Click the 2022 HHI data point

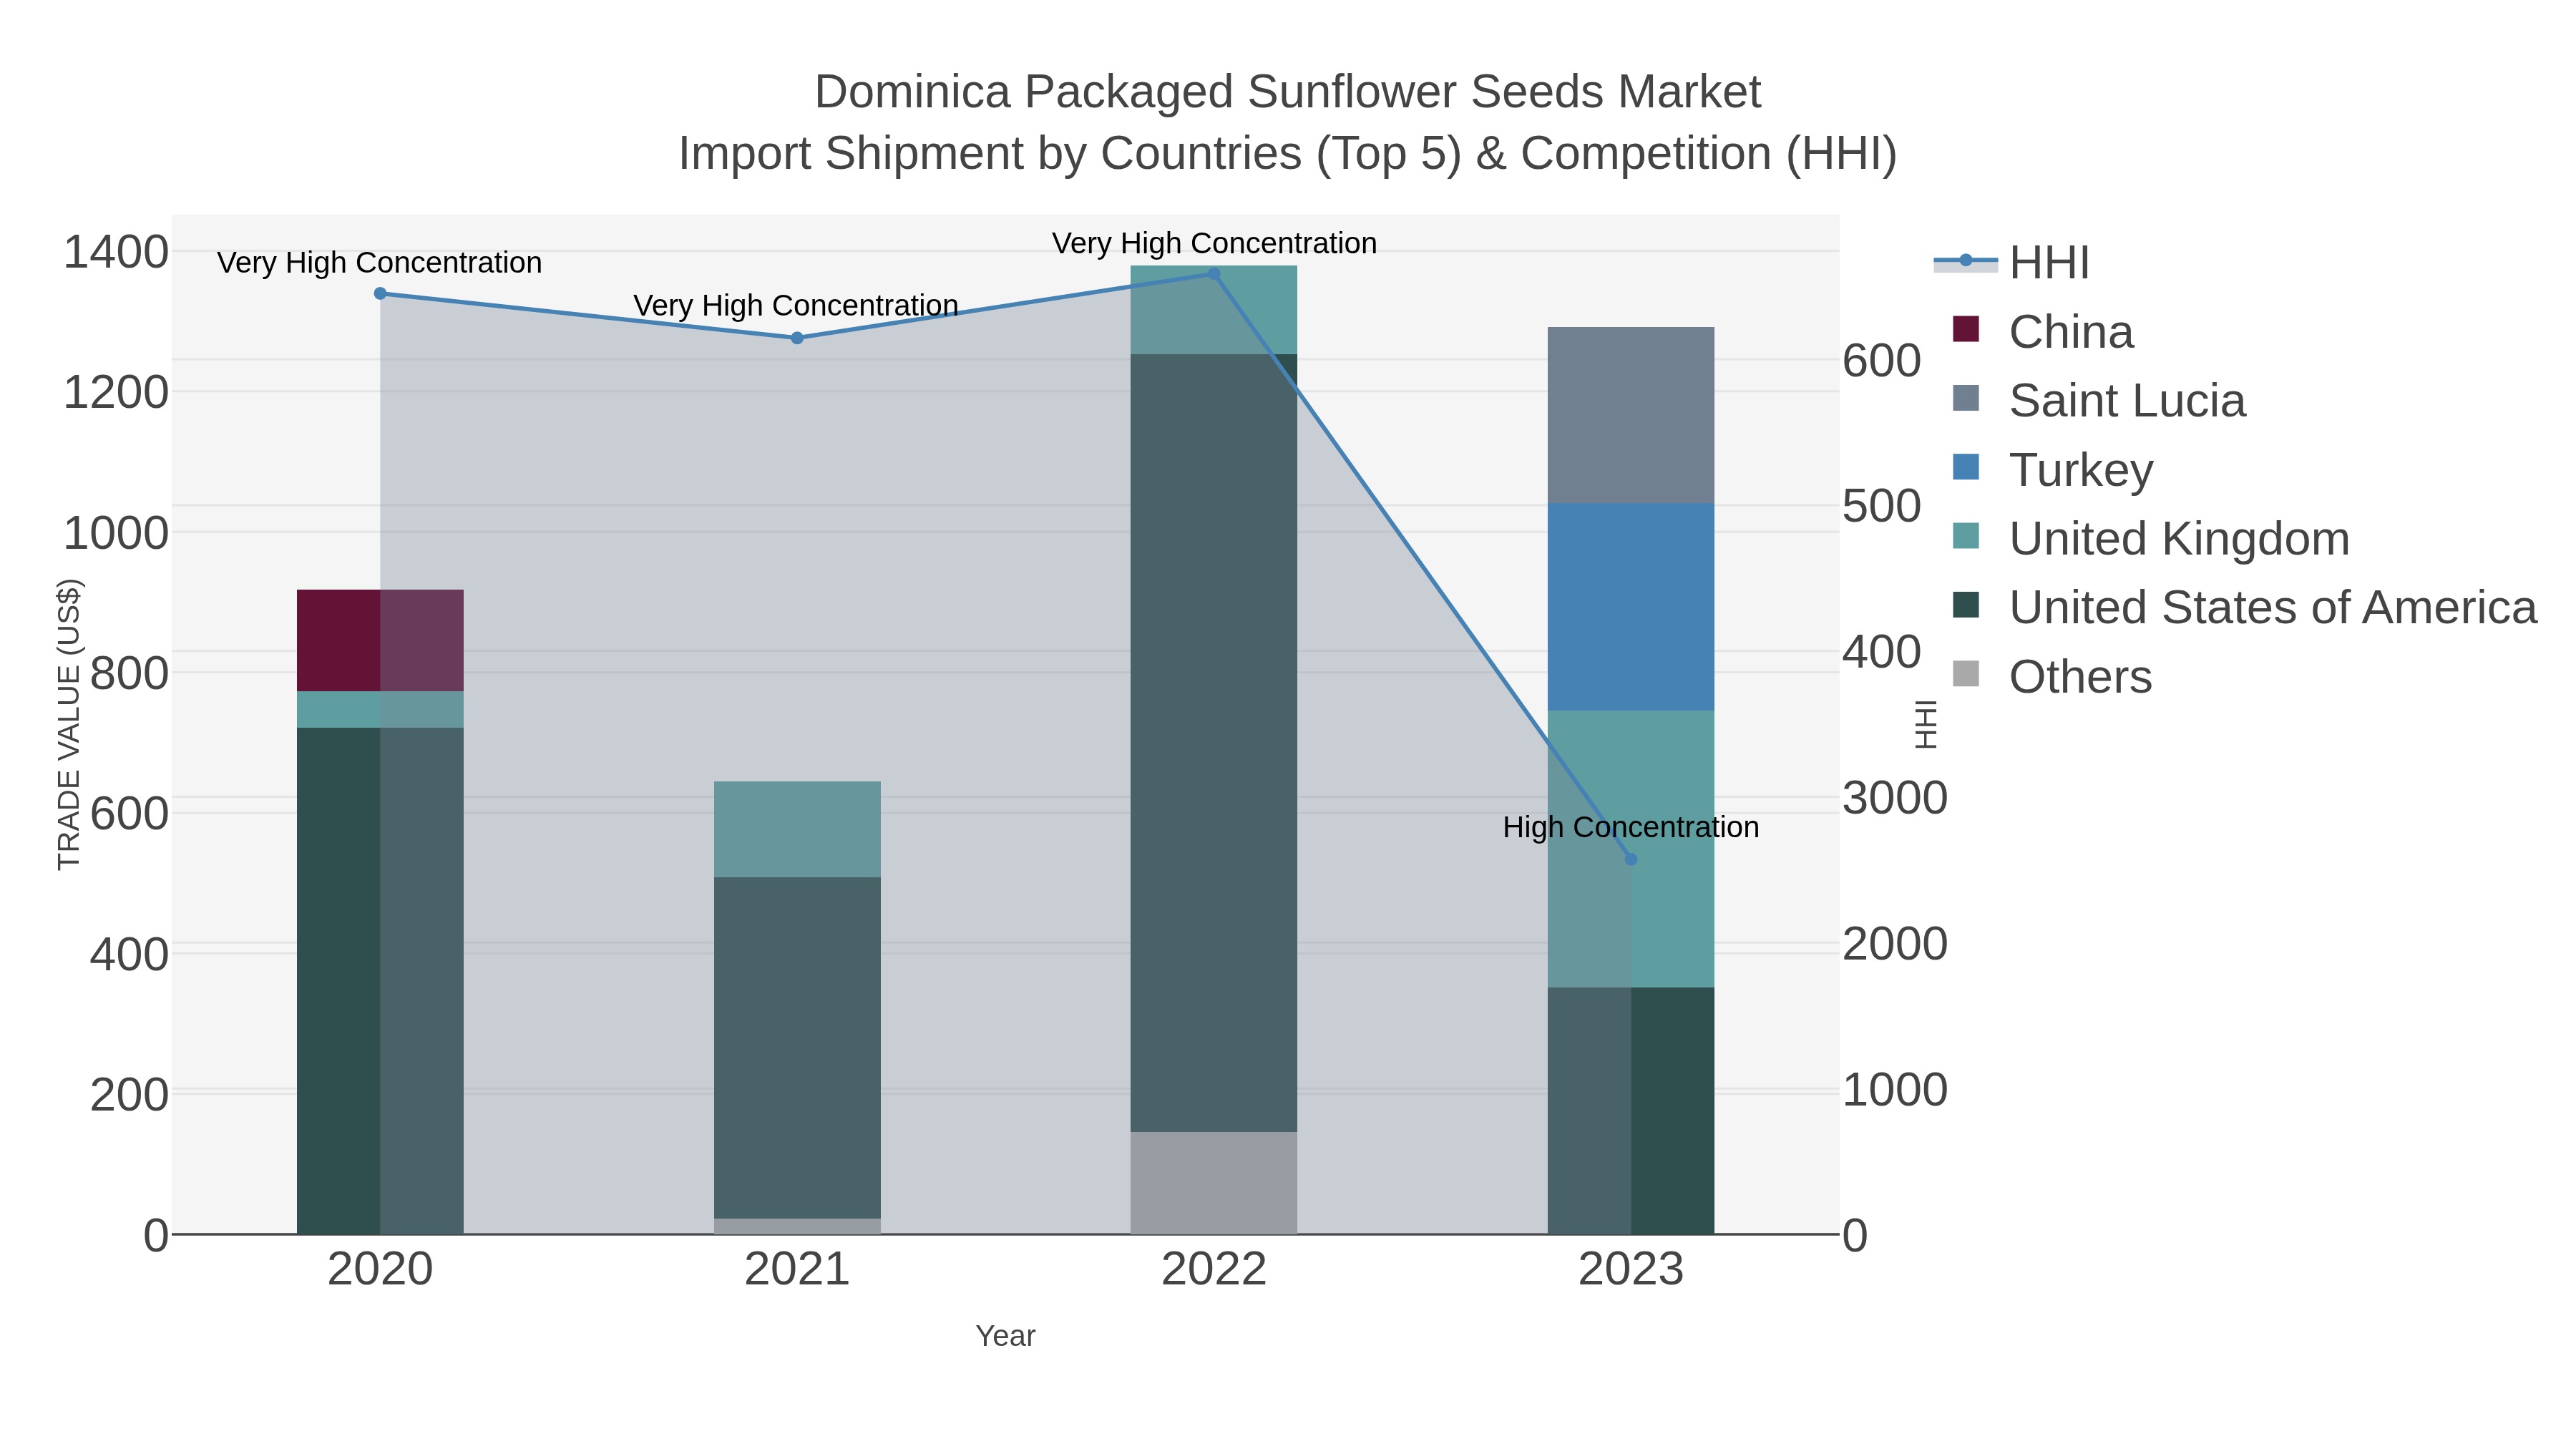(x=1214, y=273)
